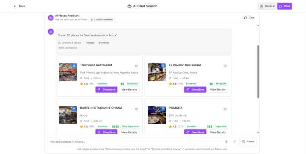This screenshot has height=154, width=306.
Task: Open BABEL RESTAURANT GHANA photo thumbnail
Action: click(68, 115)
